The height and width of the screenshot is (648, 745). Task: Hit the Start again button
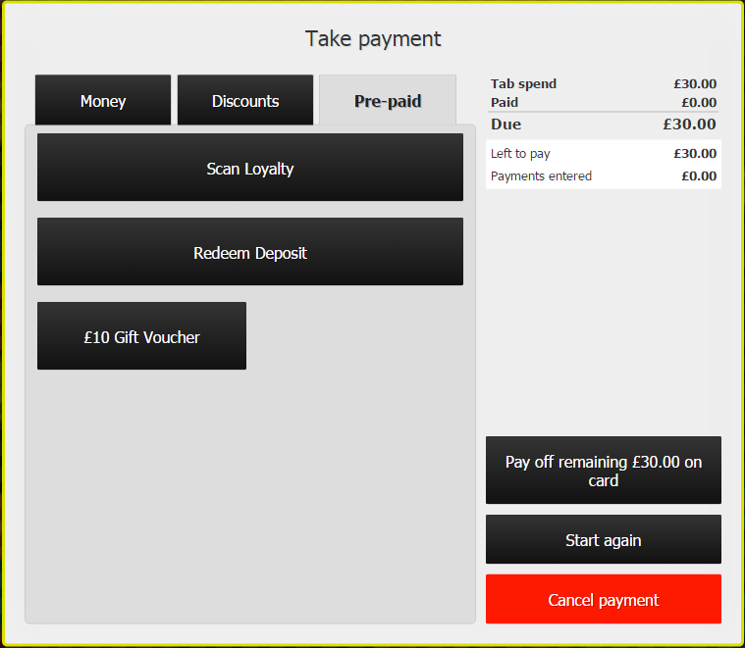click(603, 540)
